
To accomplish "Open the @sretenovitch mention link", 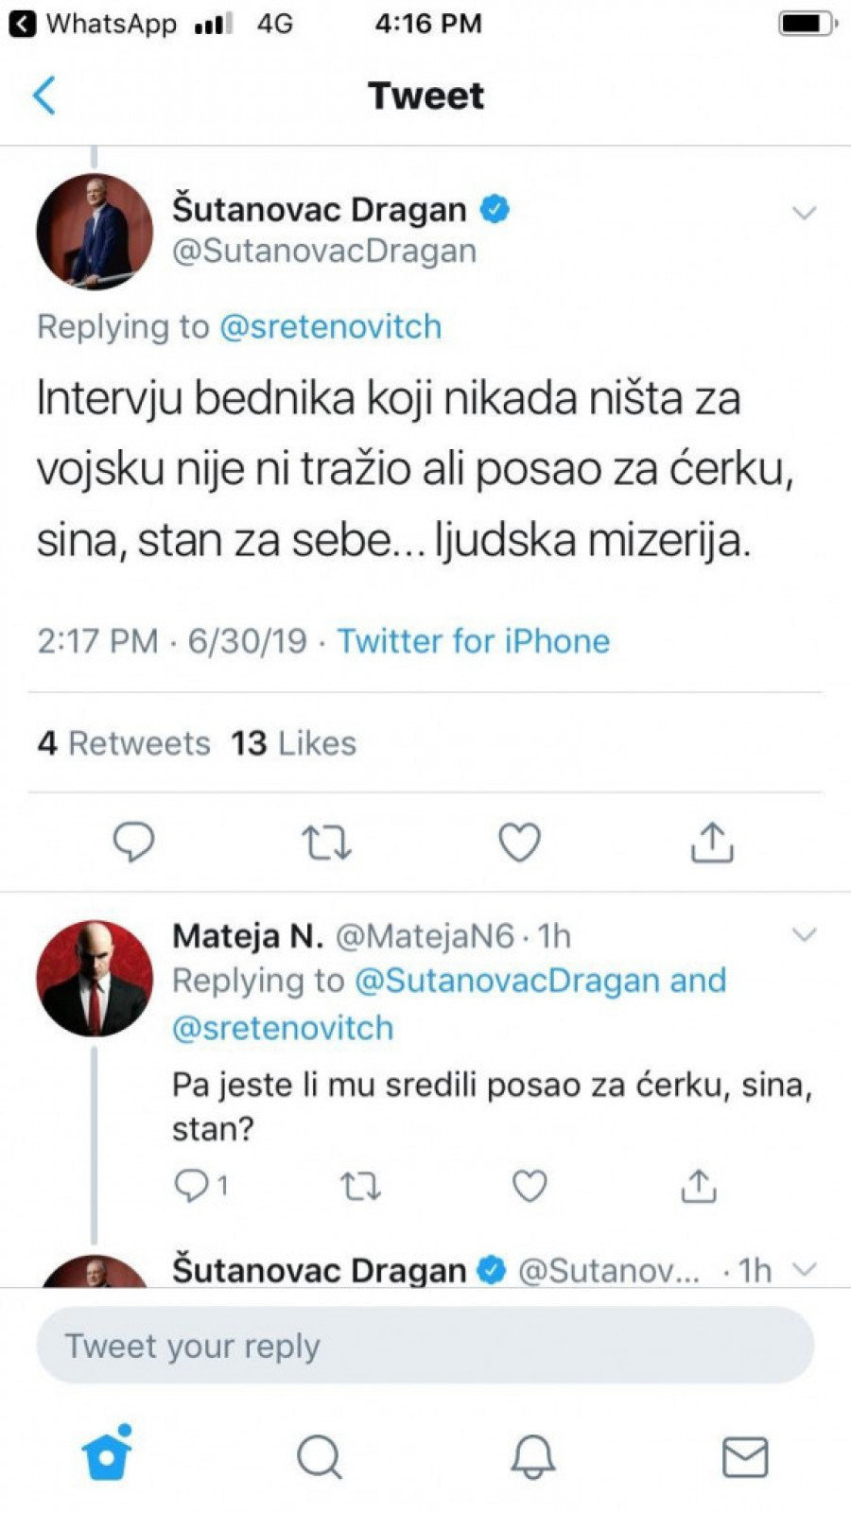I will 330,326.
